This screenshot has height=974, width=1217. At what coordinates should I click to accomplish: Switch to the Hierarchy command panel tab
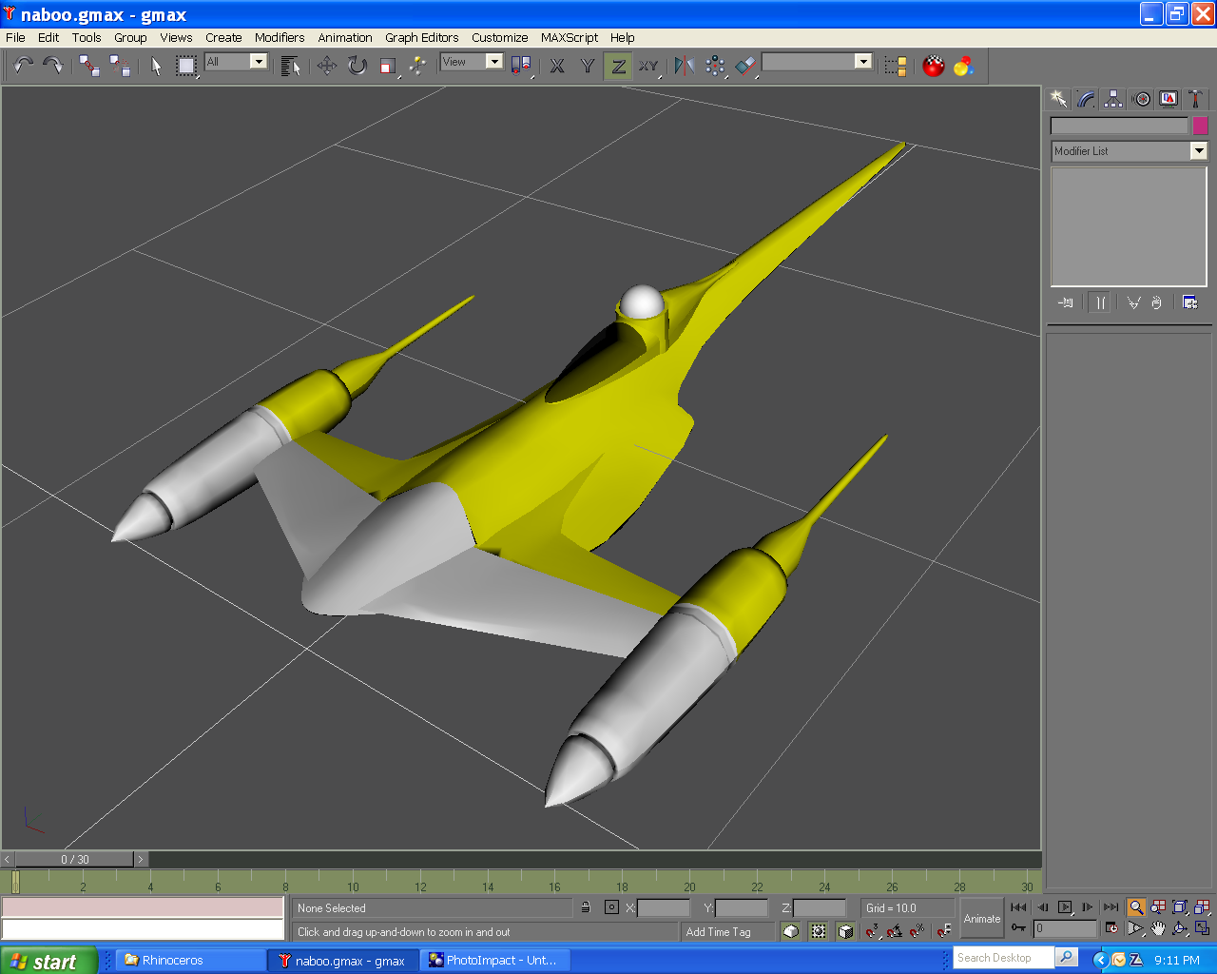1113,99
